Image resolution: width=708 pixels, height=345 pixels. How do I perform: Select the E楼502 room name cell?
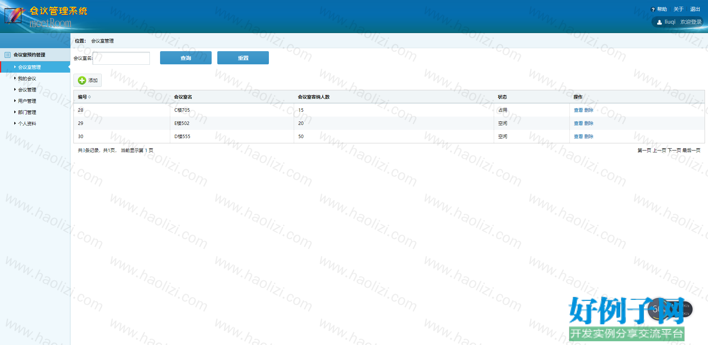click(x=232, y=123)
